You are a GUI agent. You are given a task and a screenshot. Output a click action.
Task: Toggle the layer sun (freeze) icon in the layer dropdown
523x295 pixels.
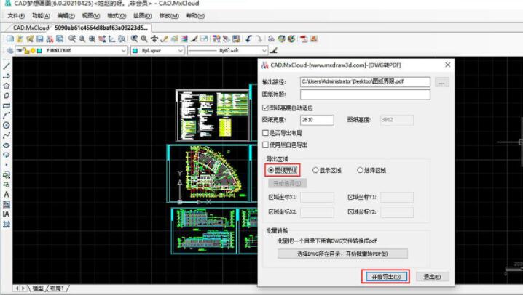33,51
